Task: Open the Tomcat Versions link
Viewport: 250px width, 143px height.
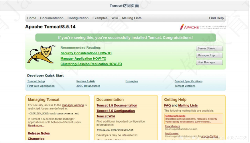Action: tap(185, 86)
